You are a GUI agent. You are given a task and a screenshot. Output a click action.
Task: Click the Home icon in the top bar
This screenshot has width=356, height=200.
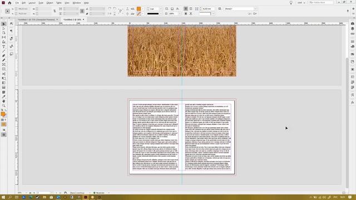9,3
